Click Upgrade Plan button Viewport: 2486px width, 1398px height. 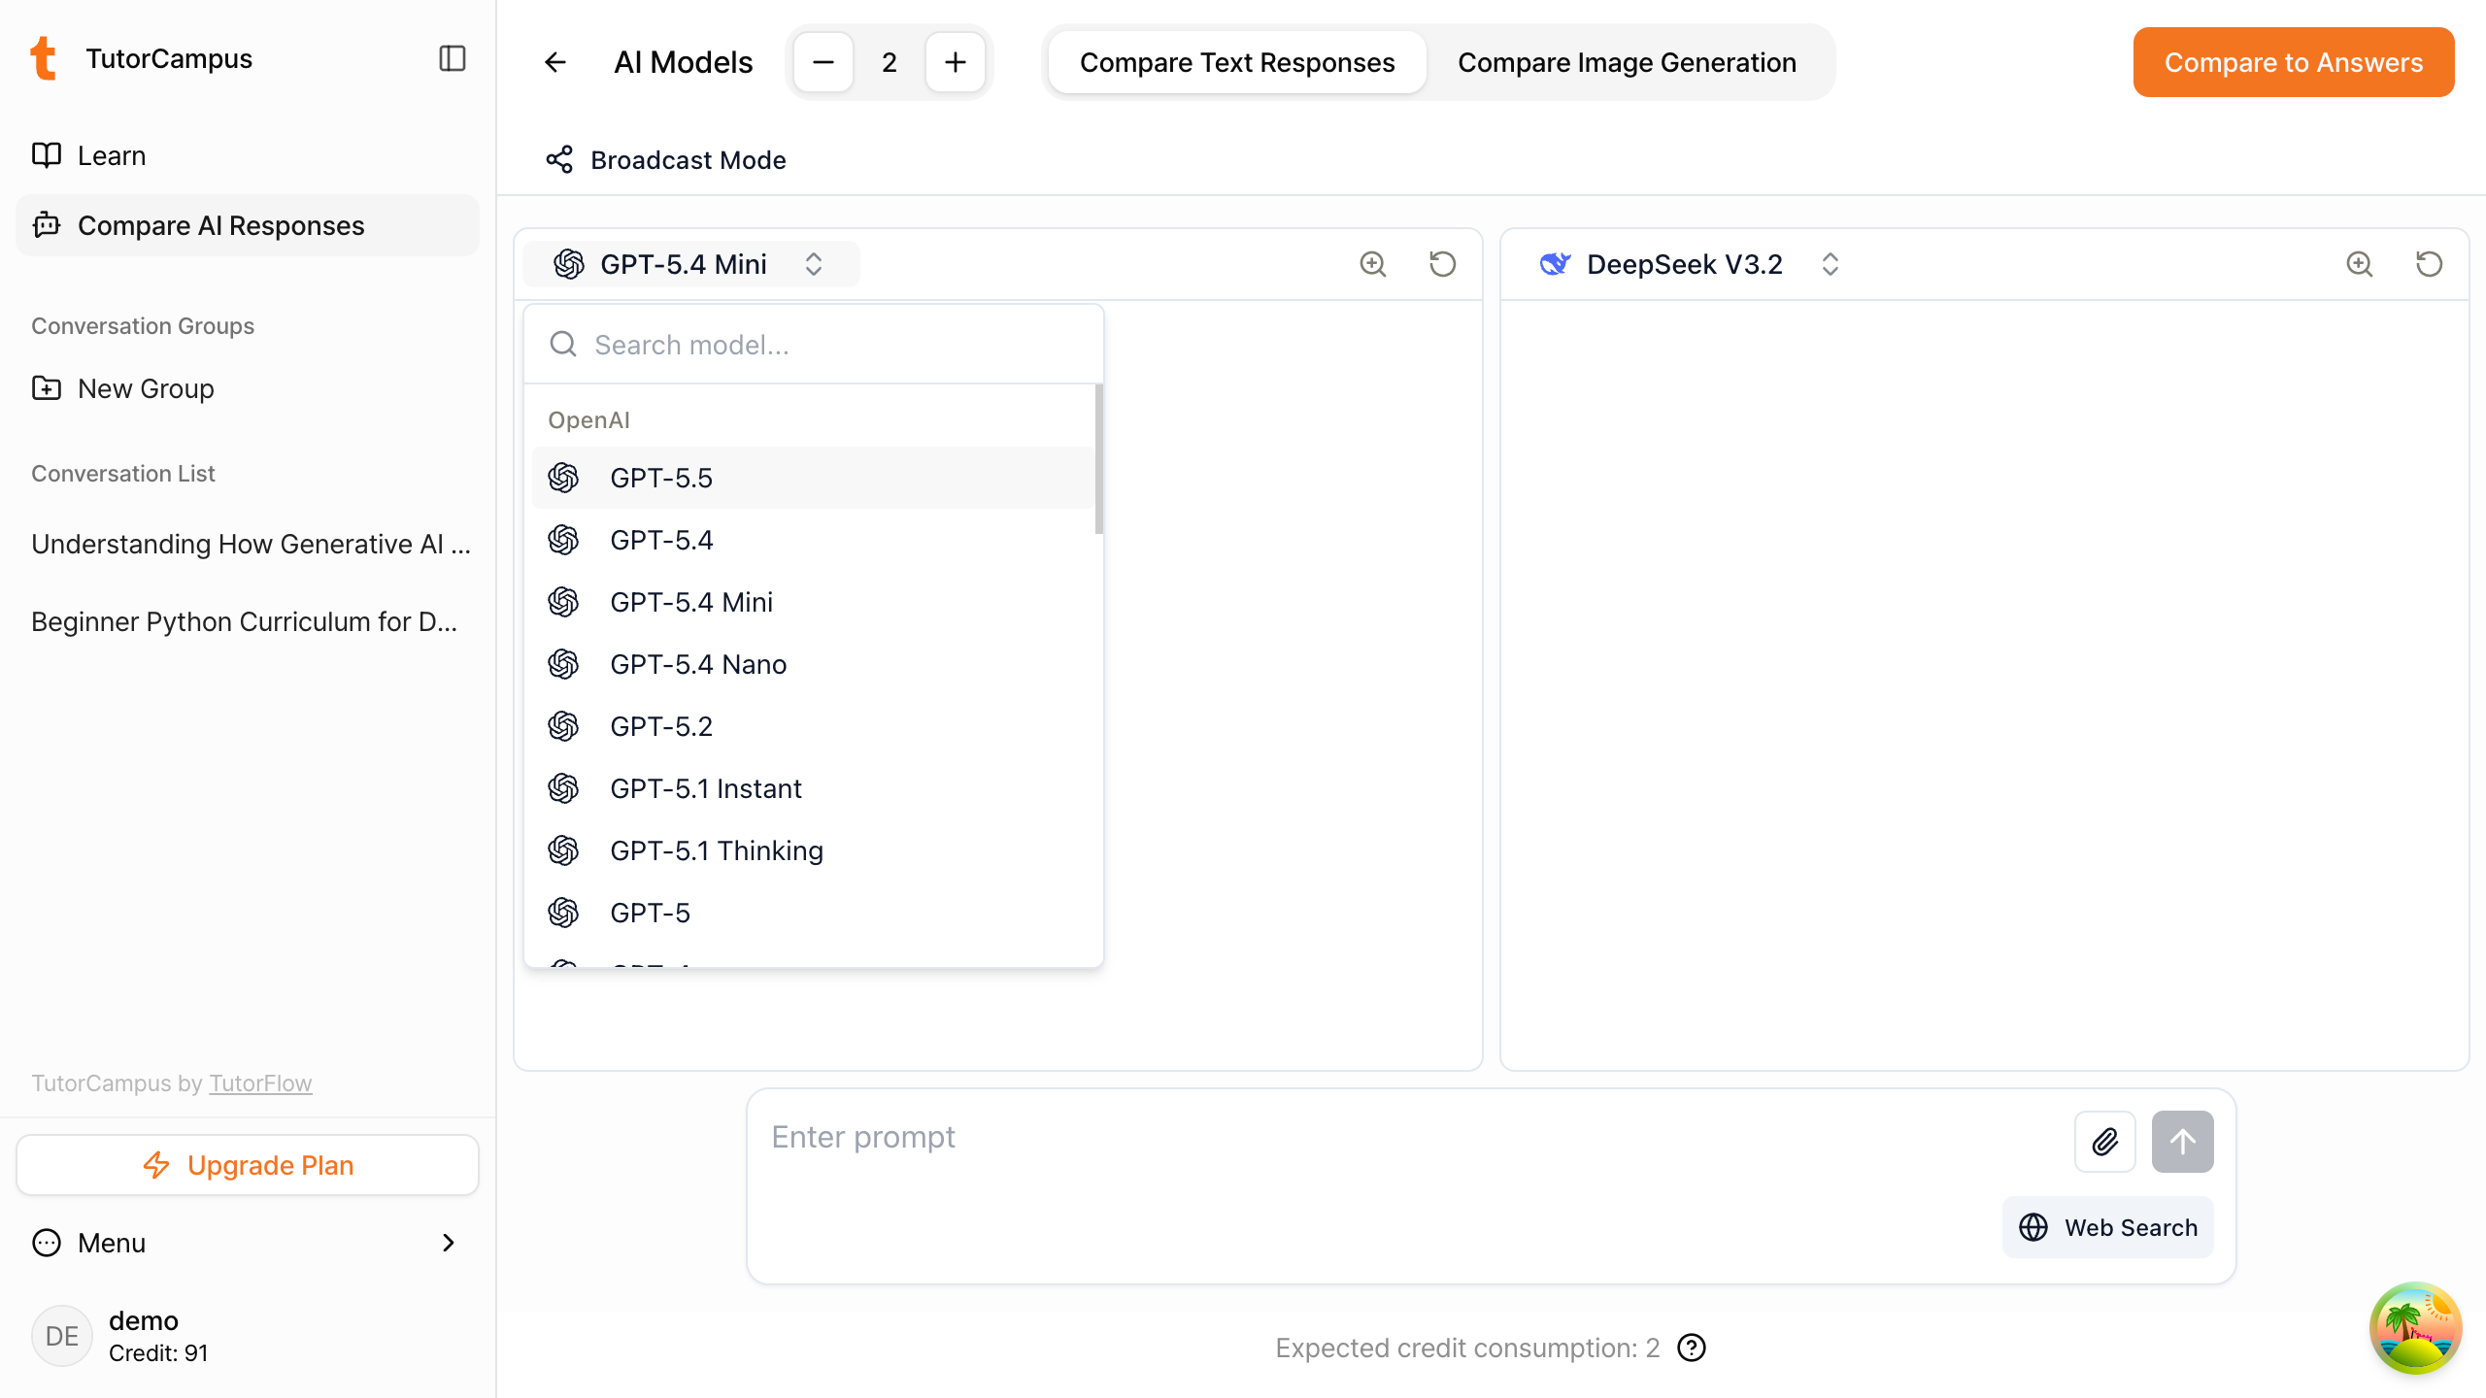coord(248,1165)
